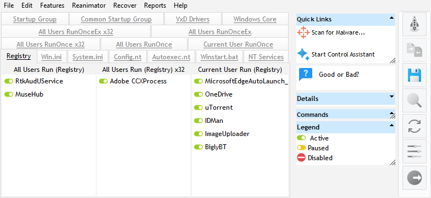Viewport: 431px width, 198px height.
Task: Click the round arrow exit icon
Action: [x=415, y=178]
